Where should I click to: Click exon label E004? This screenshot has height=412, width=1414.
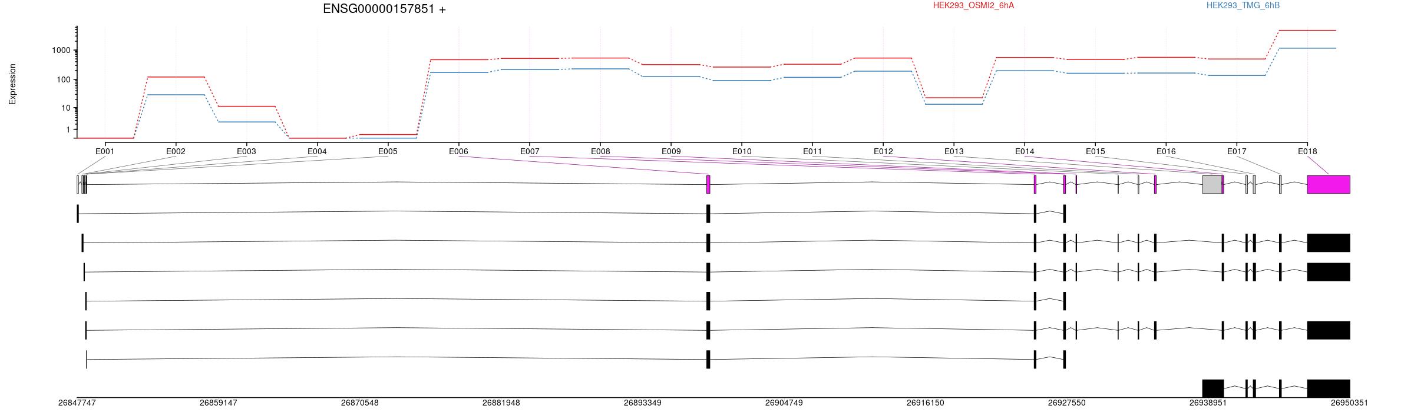pyautogui.click(x=317, y=151)
